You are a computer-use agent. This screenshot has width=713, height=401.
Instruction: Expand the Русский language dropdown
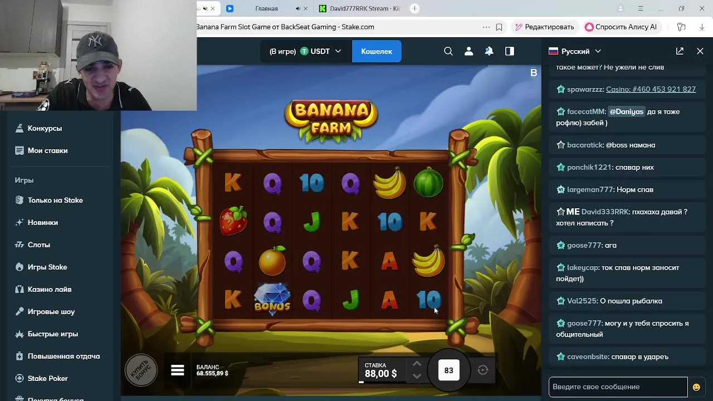pos(598,51)
